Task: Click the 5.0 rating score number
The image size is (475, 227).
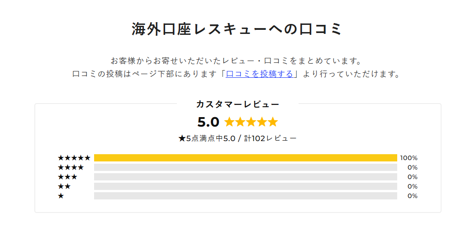Action: pyautogui.click(x=208, y=122)
